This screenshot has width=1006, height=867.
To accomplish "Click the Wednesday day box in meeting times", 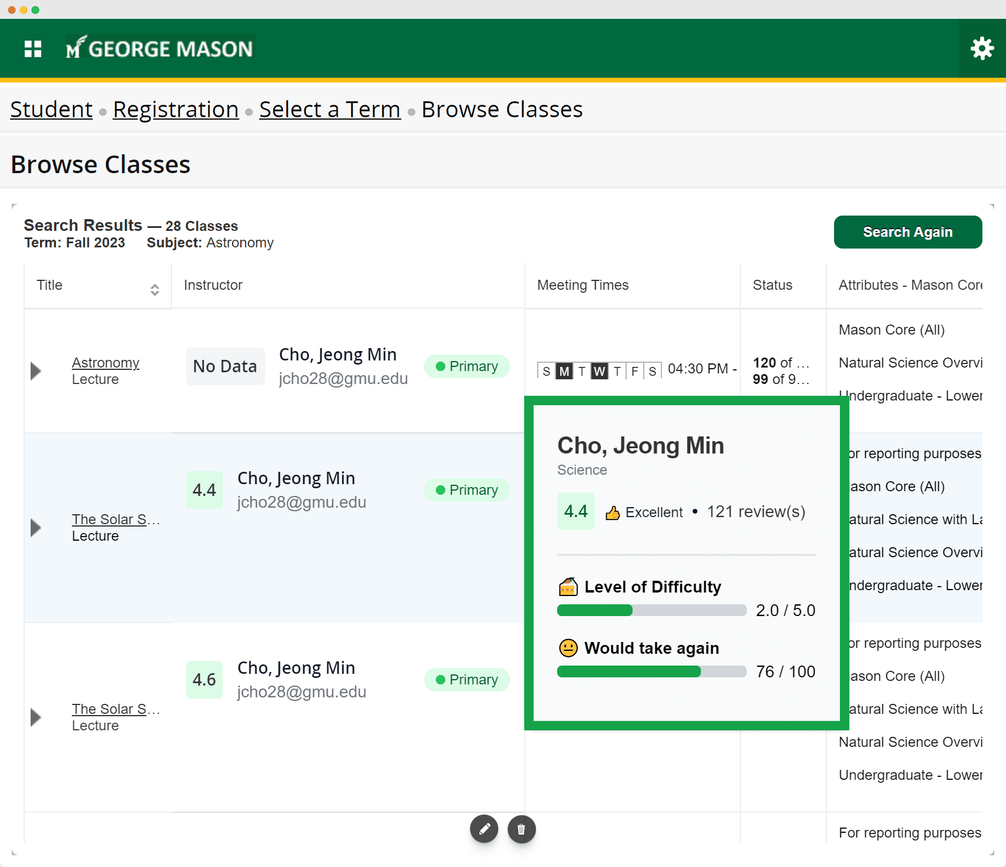I will (x=600, y=371).
